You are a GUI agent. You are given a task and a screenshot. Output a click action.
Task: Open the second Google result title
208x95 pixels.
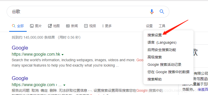point(20,78)
